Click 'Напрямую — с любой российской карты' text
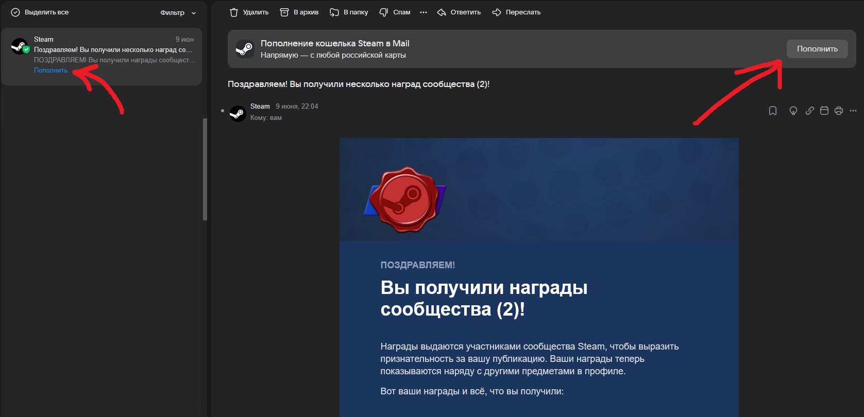Image resolution: width=864 pixels, height=417 pixels. 333,55
